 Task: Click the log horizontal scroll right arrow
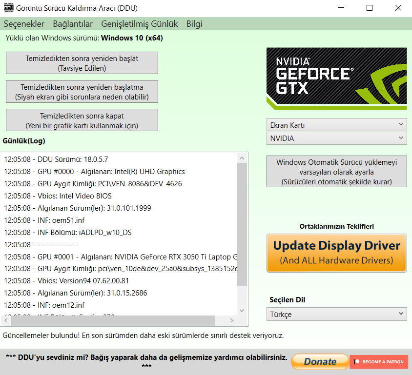pos(231,320)
